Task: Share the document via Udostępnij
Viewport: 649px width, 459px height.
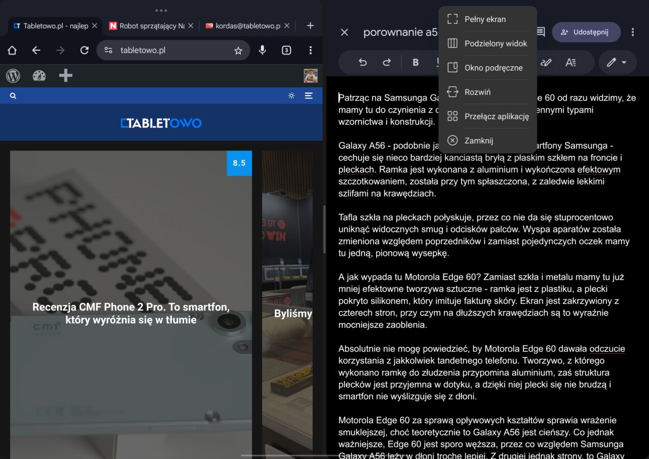Action: (x=586, y=32)
